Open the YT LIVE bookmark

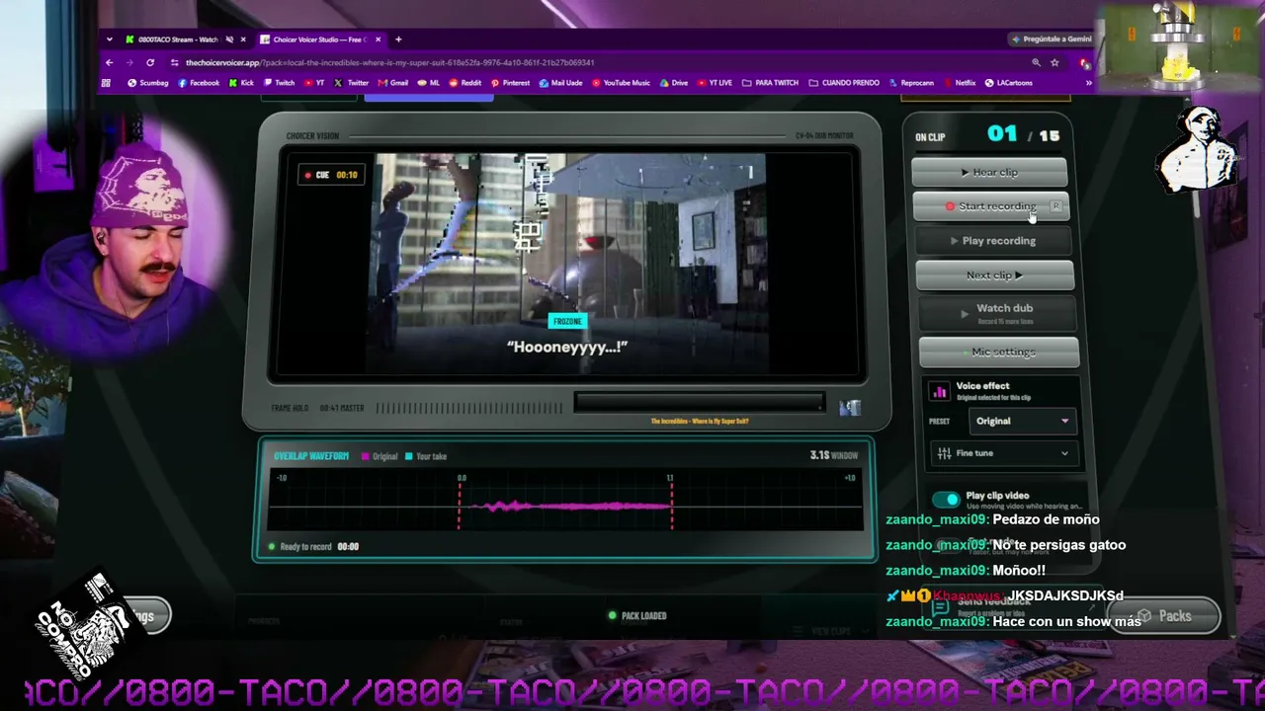coord(716,83)
